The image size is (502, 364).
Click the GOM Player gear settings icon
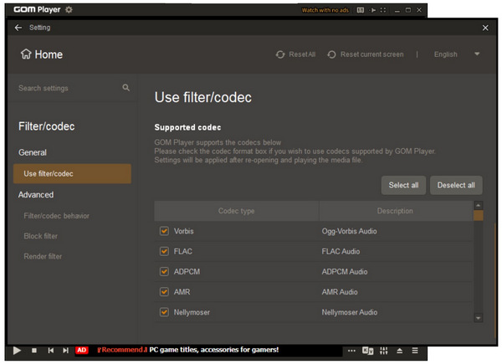point(69,9)
